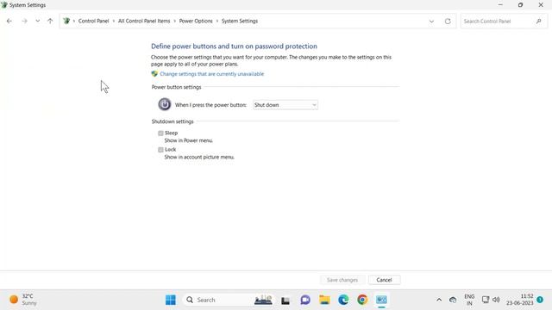Click the address bar Power Options icon
The height and width of the screenshot is (310, 552).
click(x=66, y=21)
